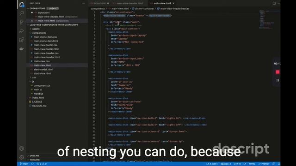This screenshot has width=296, height=166.
Task: Expand the assets folder
Action: pos(36,29)
